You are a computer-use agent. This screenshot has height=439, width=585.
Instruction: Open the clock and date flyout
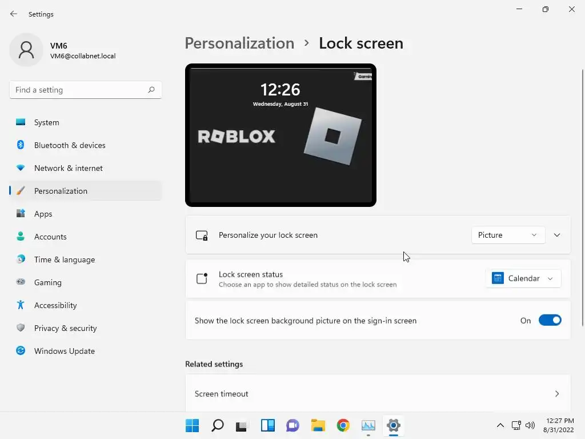[x=558, y=425]
